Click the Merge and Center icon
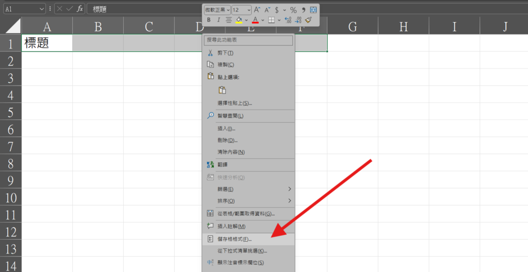 click(313, 10)
